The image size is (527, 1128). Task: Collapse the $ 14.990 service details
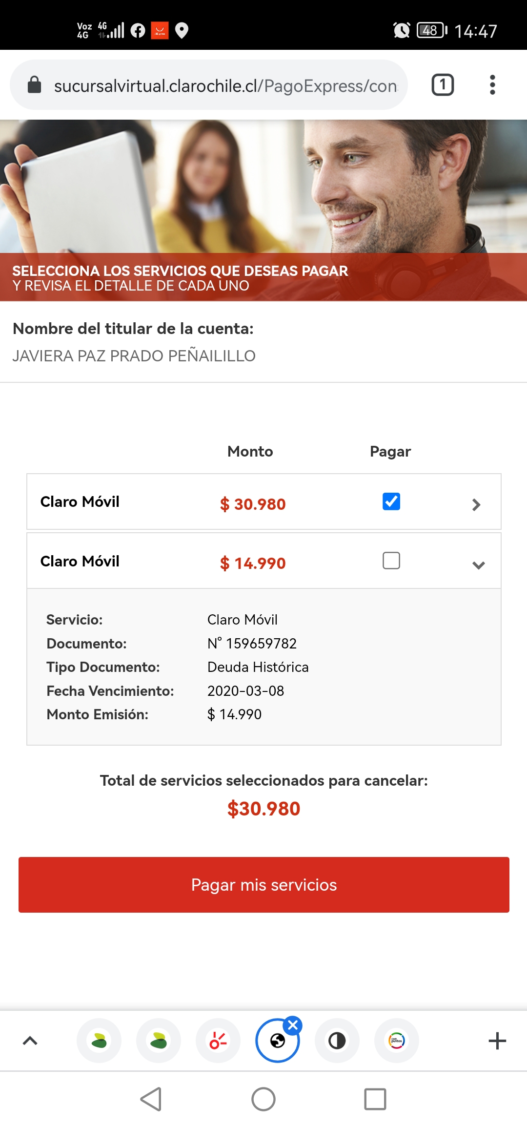pyautogui.click(x=479, y=565)
